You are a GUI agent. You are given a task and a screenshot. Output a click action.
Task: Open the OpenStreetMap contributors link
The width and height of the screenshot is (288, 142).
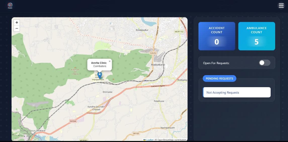pyautogui.click(x=172, y=140)
